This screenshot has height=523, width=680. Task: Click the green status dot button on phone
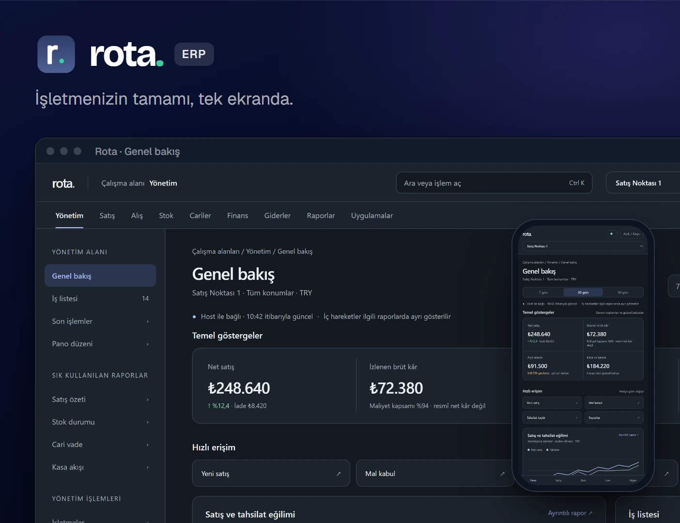coord(612,233)
